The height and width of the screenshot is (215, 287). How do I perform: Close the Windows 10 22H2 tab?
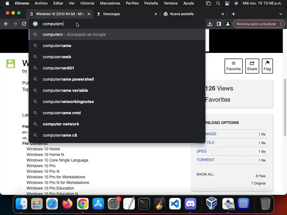click(x=89, y=14)
